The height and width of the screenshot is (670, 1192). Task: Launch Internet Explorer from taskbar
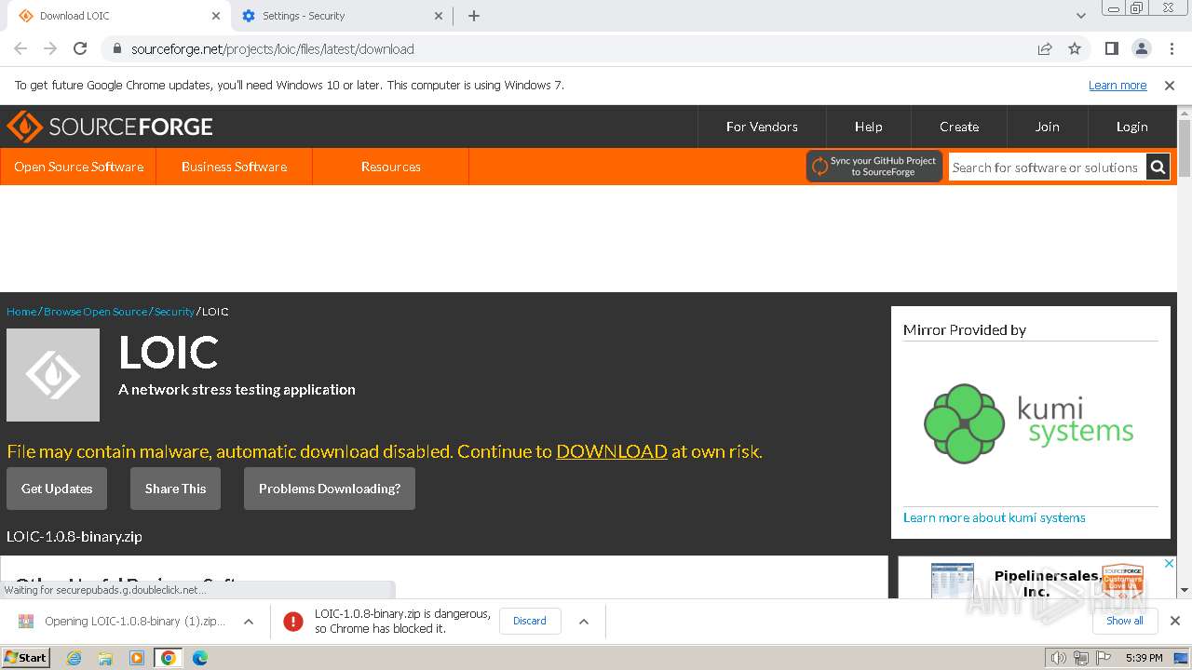point(74,658)
